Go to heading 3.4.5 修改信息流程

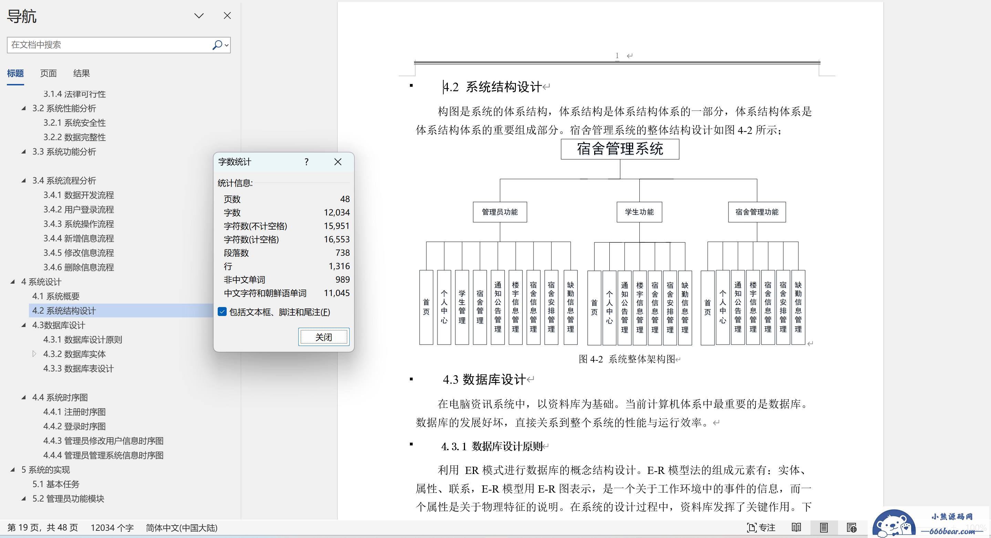79,253
